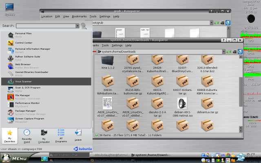Launch Usenet Binaries Downloader Klibido
Viewport: 261px width, 163px height.
coord(46,74)
